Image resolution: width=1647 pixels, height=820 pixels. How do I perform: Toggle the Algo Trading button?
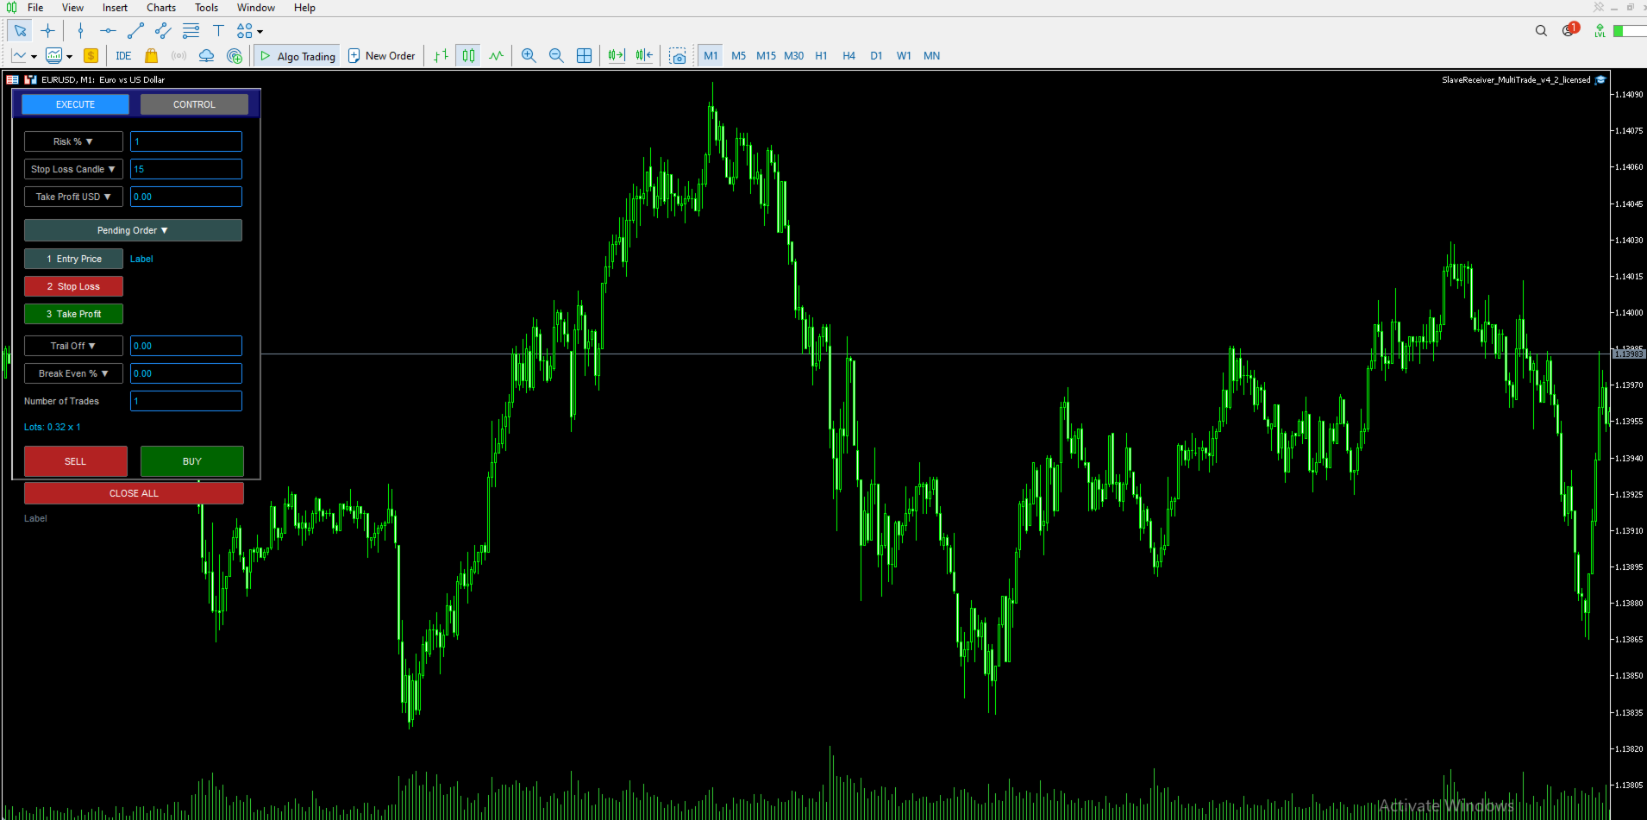[297, 56]
